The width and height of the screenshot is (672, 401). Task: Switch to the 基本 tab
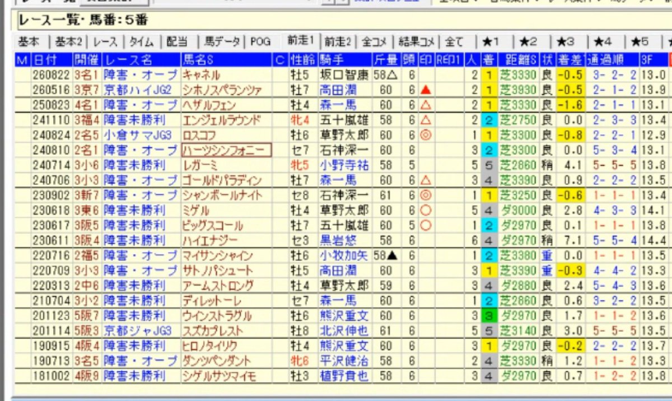click(x=29, y=42)
